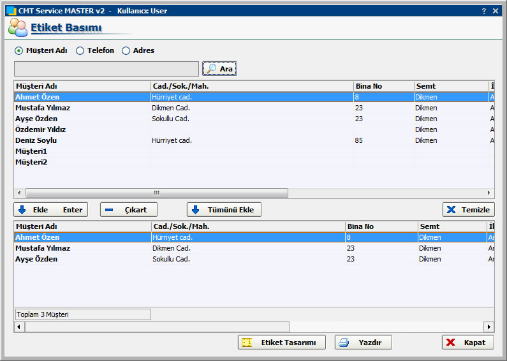Open Etiket Tasarımı label designer
Viewport: 507px width, 361px height.
click(281, 343)
